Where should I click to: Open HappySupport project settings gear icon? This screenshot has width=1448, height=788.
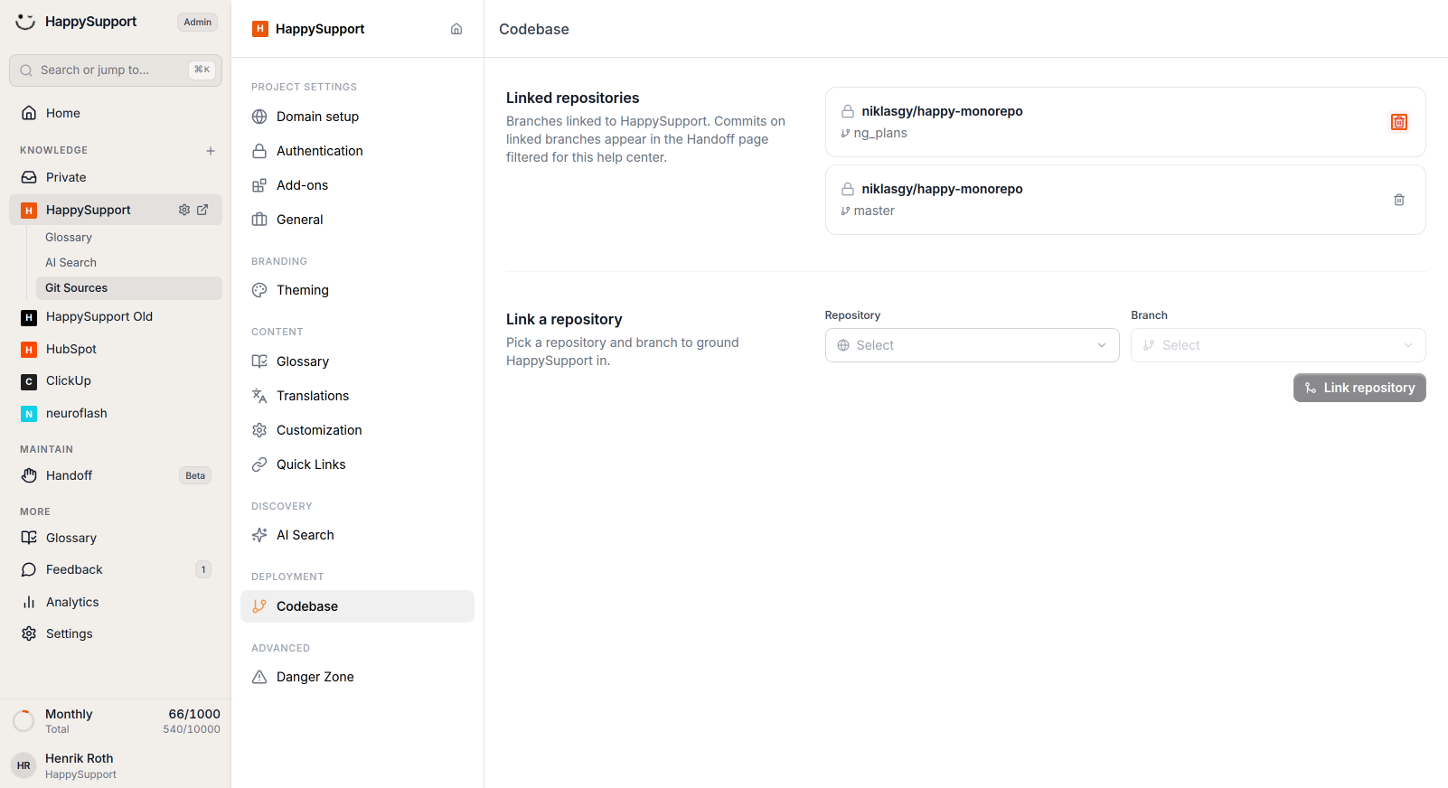[184, 210]
